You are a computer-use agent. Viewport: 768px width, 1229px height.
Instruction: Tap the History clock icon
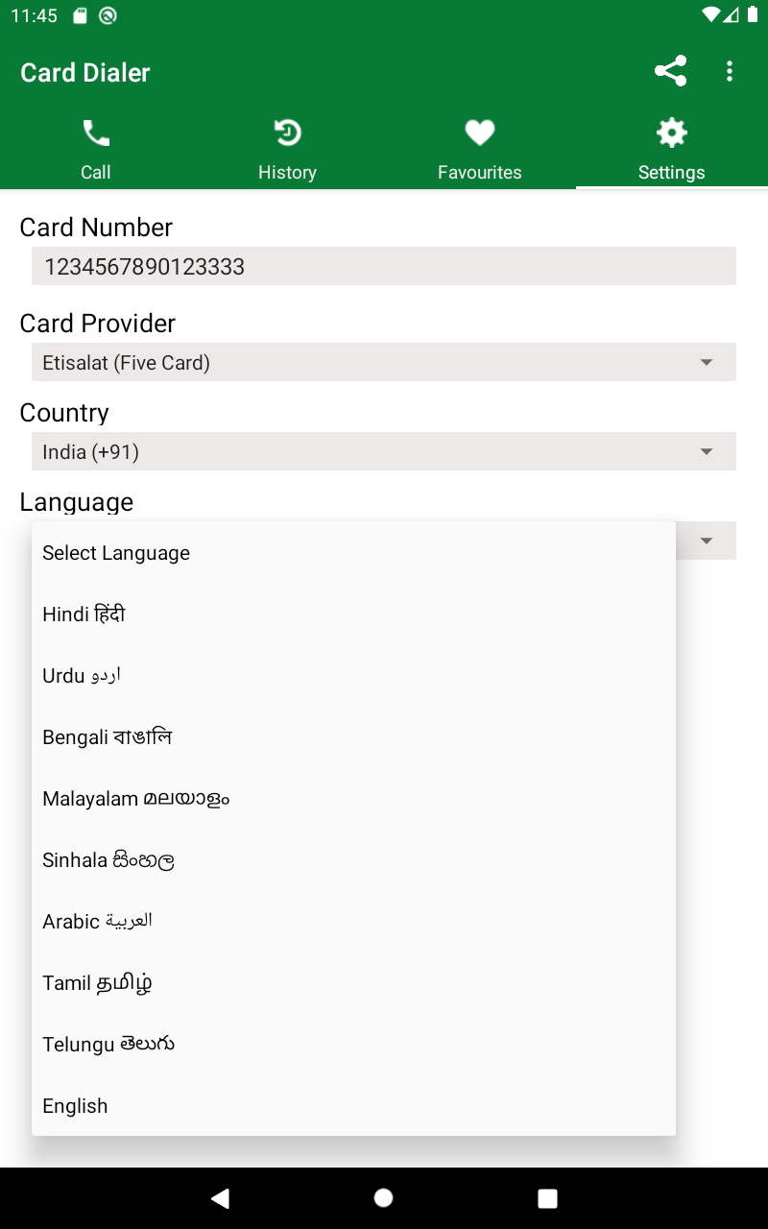tap(287, 133)
